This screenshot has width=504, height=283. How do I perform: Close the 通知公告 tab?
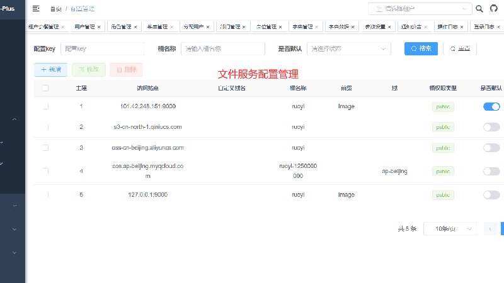pyautogui.click(x=426, y=27)
